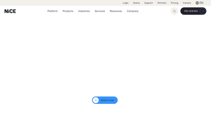211x118 pixels.
Task: Open the Services menu
Action: pyautogui.click(x=100, y=11)
